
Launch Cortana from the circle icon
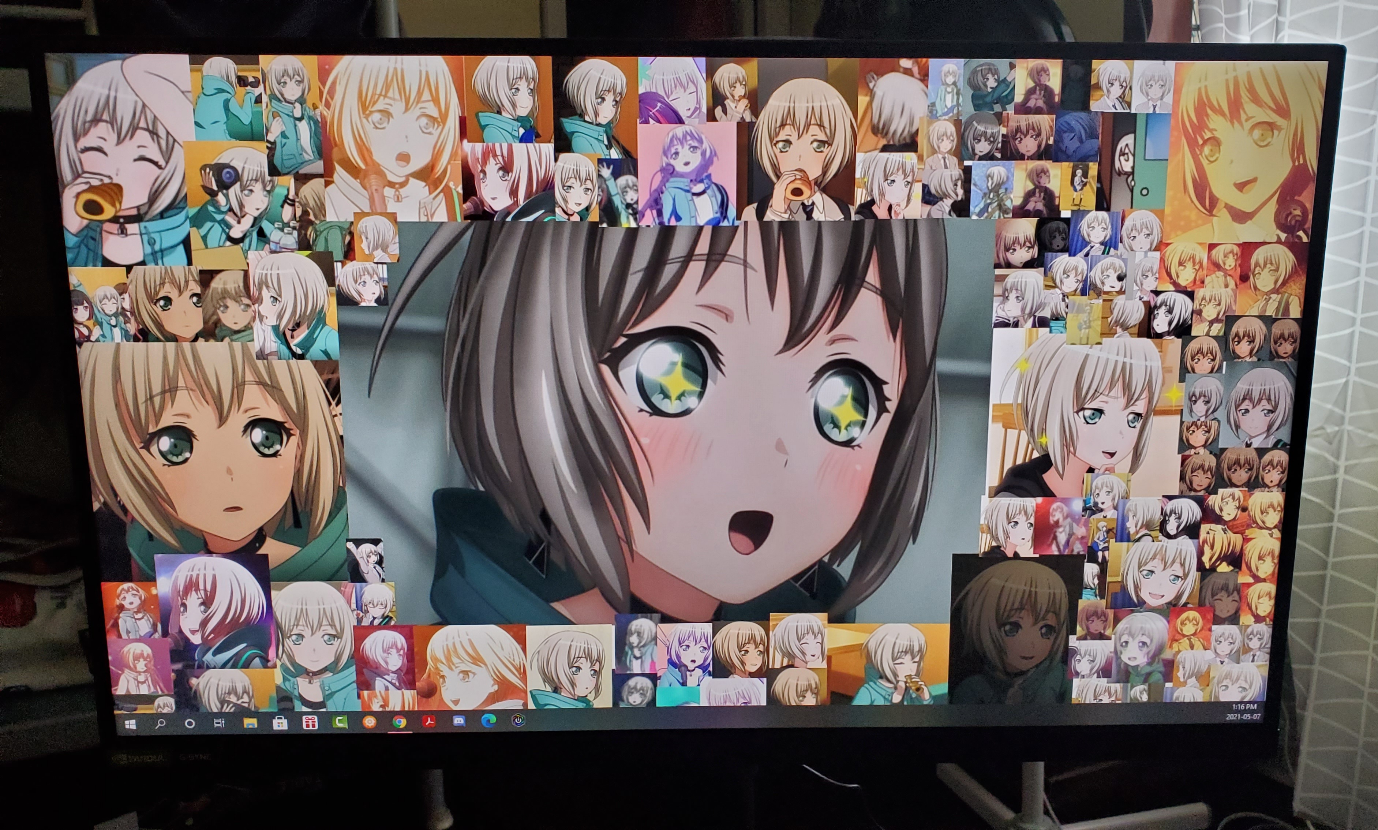coord(190,724)
